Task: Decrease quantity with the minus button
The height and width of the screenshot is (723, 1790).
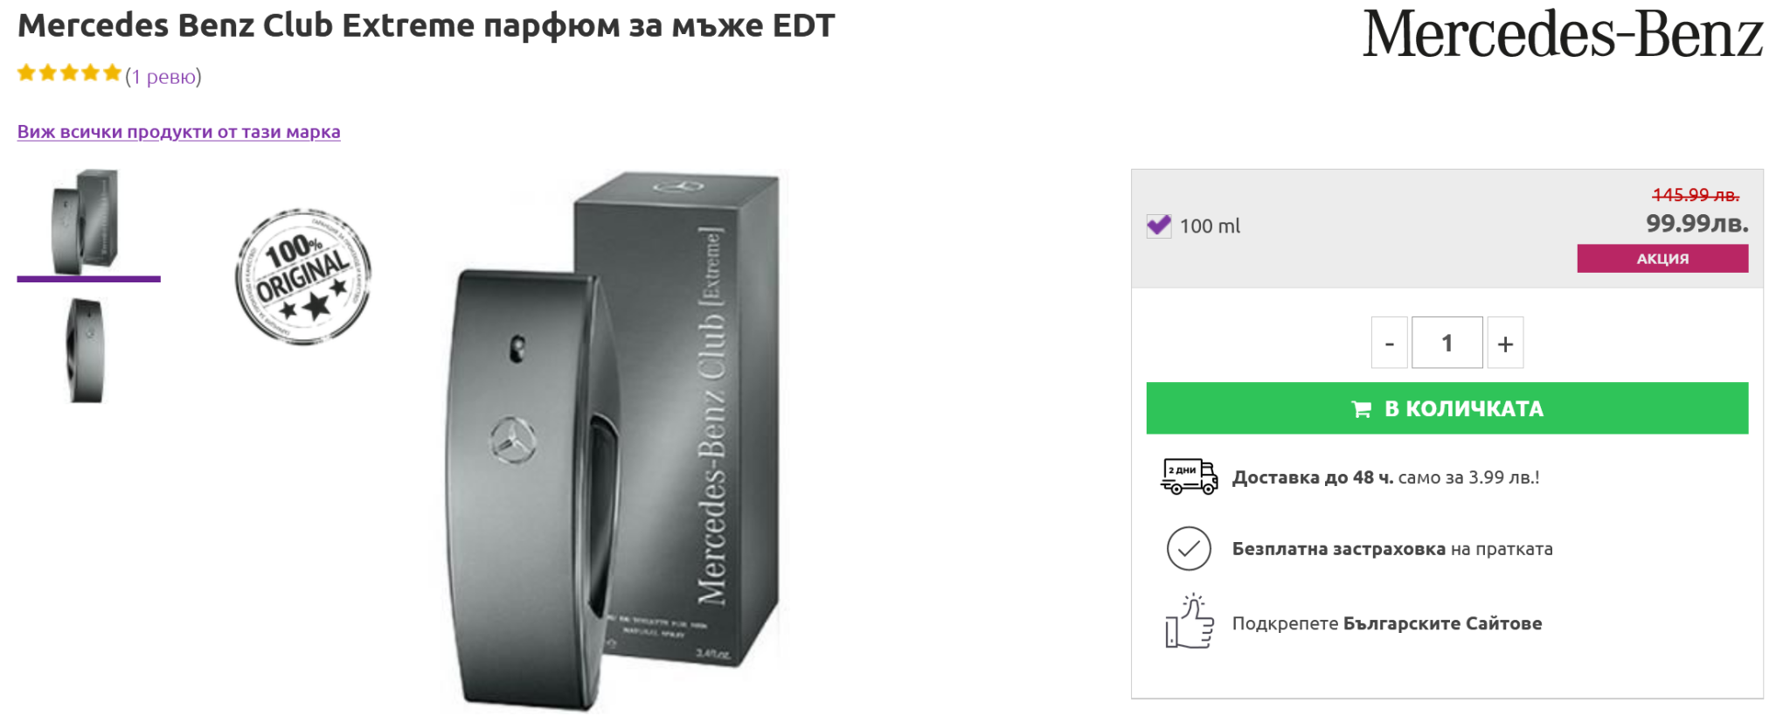Action: (1389, 343)
